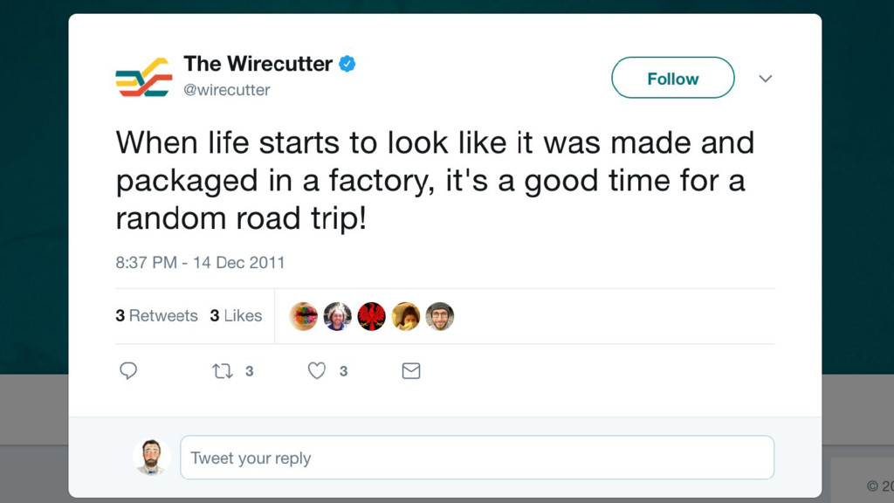This screenshot has width=894, height=503.
Task: Click the reply speech bubble icon
Action: tap(128, 371)
